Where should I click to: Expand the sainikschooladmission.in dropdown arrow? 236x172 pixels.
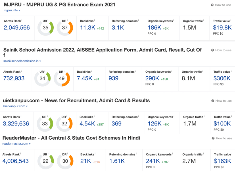tap(40, 61)
